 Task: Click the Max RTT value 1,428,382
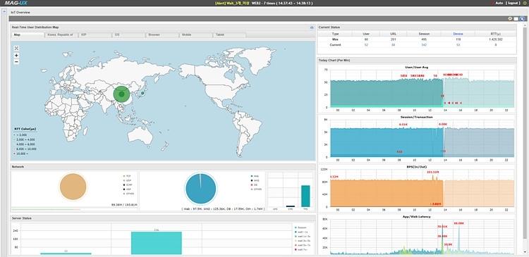click(496, 39)
